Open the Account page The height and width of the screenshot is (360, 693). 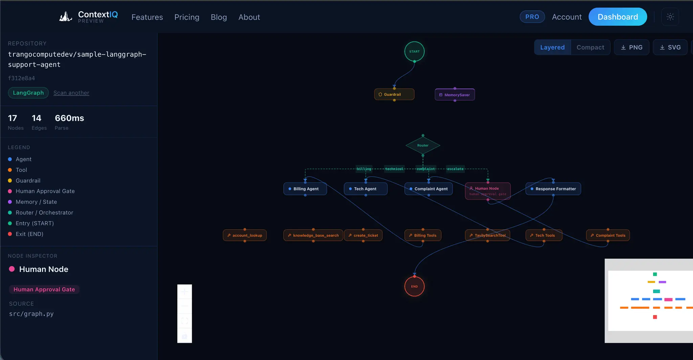click(567, 17)
